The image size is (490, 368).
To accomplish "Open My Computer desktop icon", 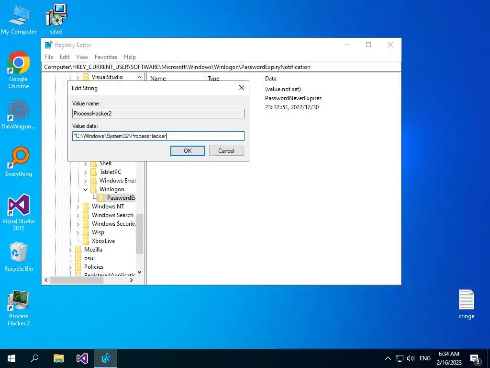I will (19, 19).
